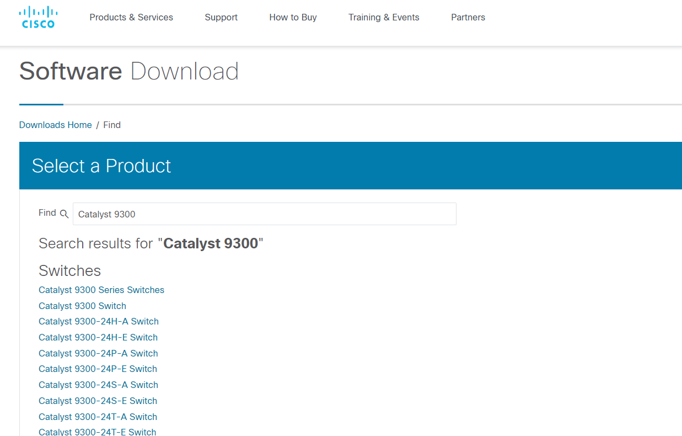Click the Cisco logo
This screenshot has width=682, height=436.
(x=37, y=17)
